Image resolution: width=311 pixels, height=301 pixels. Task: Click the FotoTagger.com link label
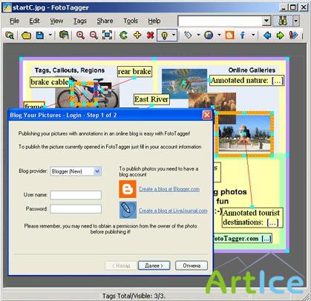click(243, 239)
